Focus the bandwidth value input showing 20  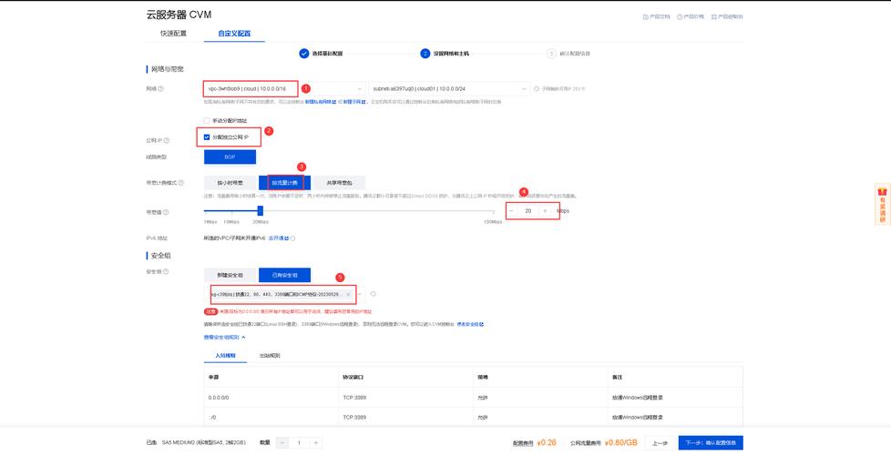(528, 211)
